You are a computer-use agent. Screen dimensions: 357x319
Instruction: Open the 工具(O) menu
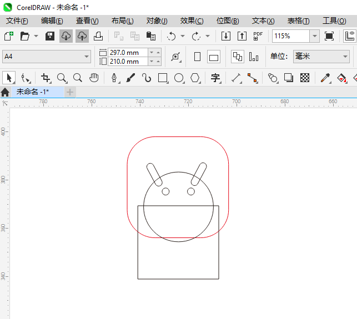coord(334,21)
